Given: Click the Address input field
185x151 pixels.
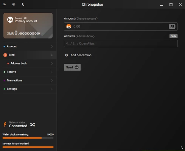Looking at the screenshot, I should tap(121, 43).
